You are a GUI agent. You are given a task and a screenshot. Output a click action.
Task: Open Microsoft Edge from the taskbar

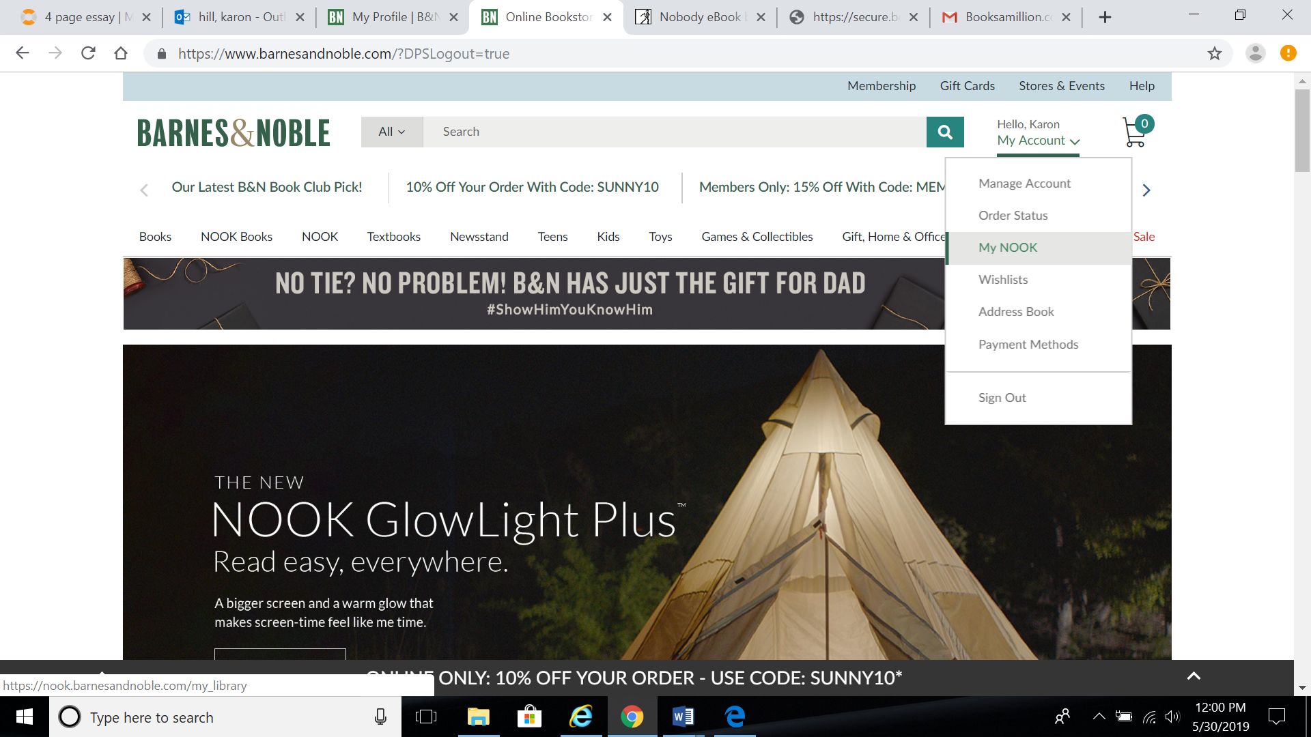[735, 717]
